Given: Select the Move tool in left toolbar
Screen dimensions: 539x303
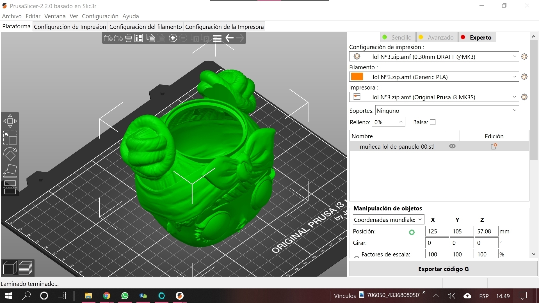Looking at the screenshot, I should click(x=10, y=121).
